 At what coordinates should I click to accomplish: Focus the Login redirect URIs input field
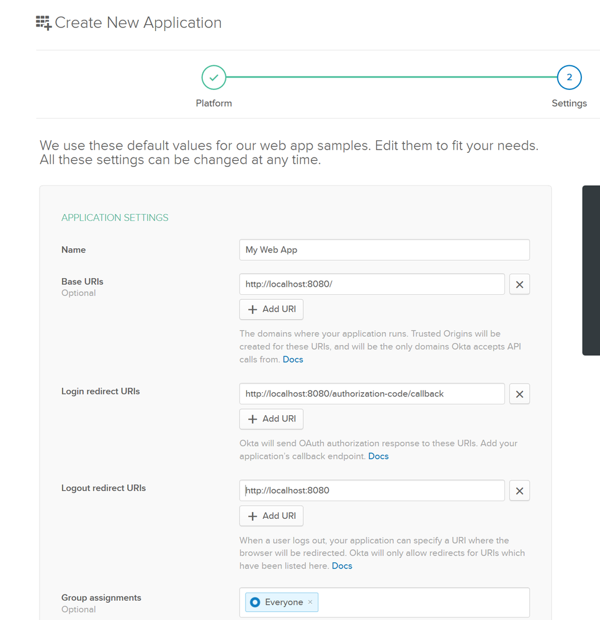click(x=372, y=394)
